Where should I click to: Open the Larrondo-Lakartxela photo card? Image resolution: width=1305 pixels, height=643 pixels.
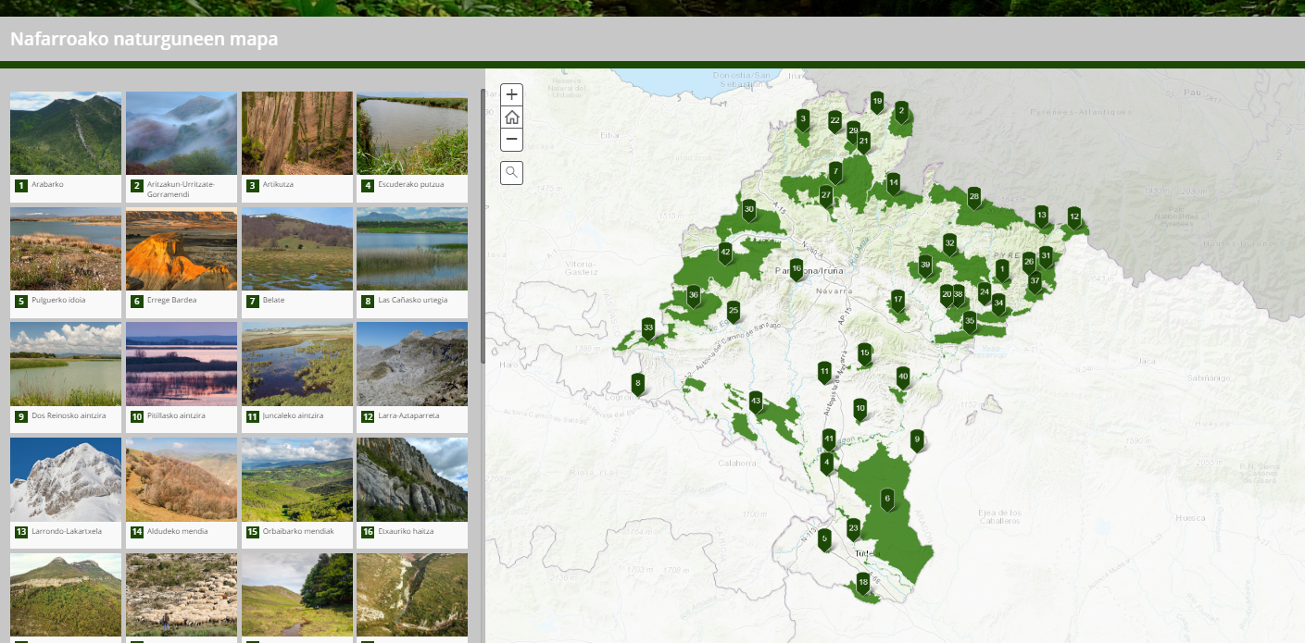[x=66, y=493]
